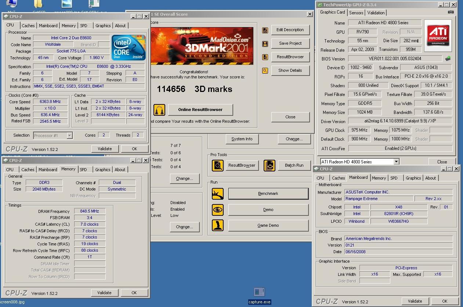463x307 pixels.
Task: Click OK in the CPU-Z memory window
Action: (x=134, y=293)
